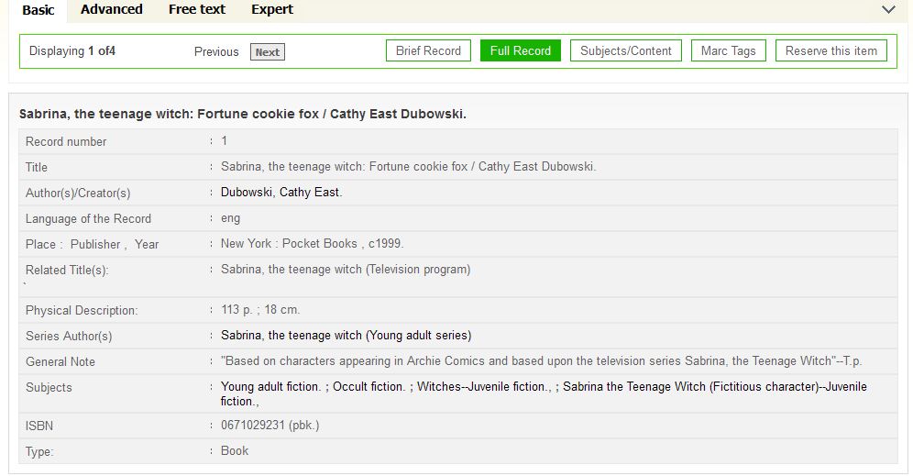This screenshot has width=913, height=476.
Task: Click the bold record title heading
Action: click(243, 115)
